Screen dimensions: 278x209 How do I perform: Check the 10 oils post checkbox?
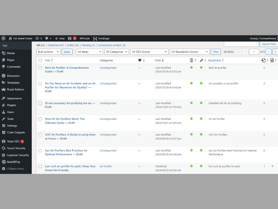click(x=40, y=103)
